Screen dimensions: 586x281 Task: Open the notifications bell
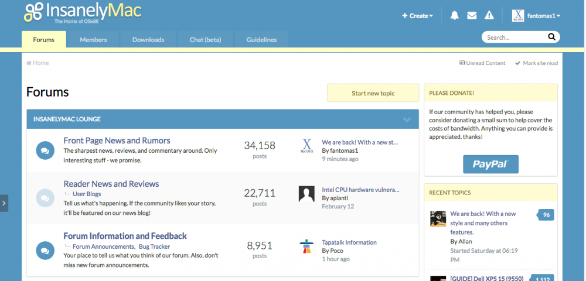tap(455, 15)
